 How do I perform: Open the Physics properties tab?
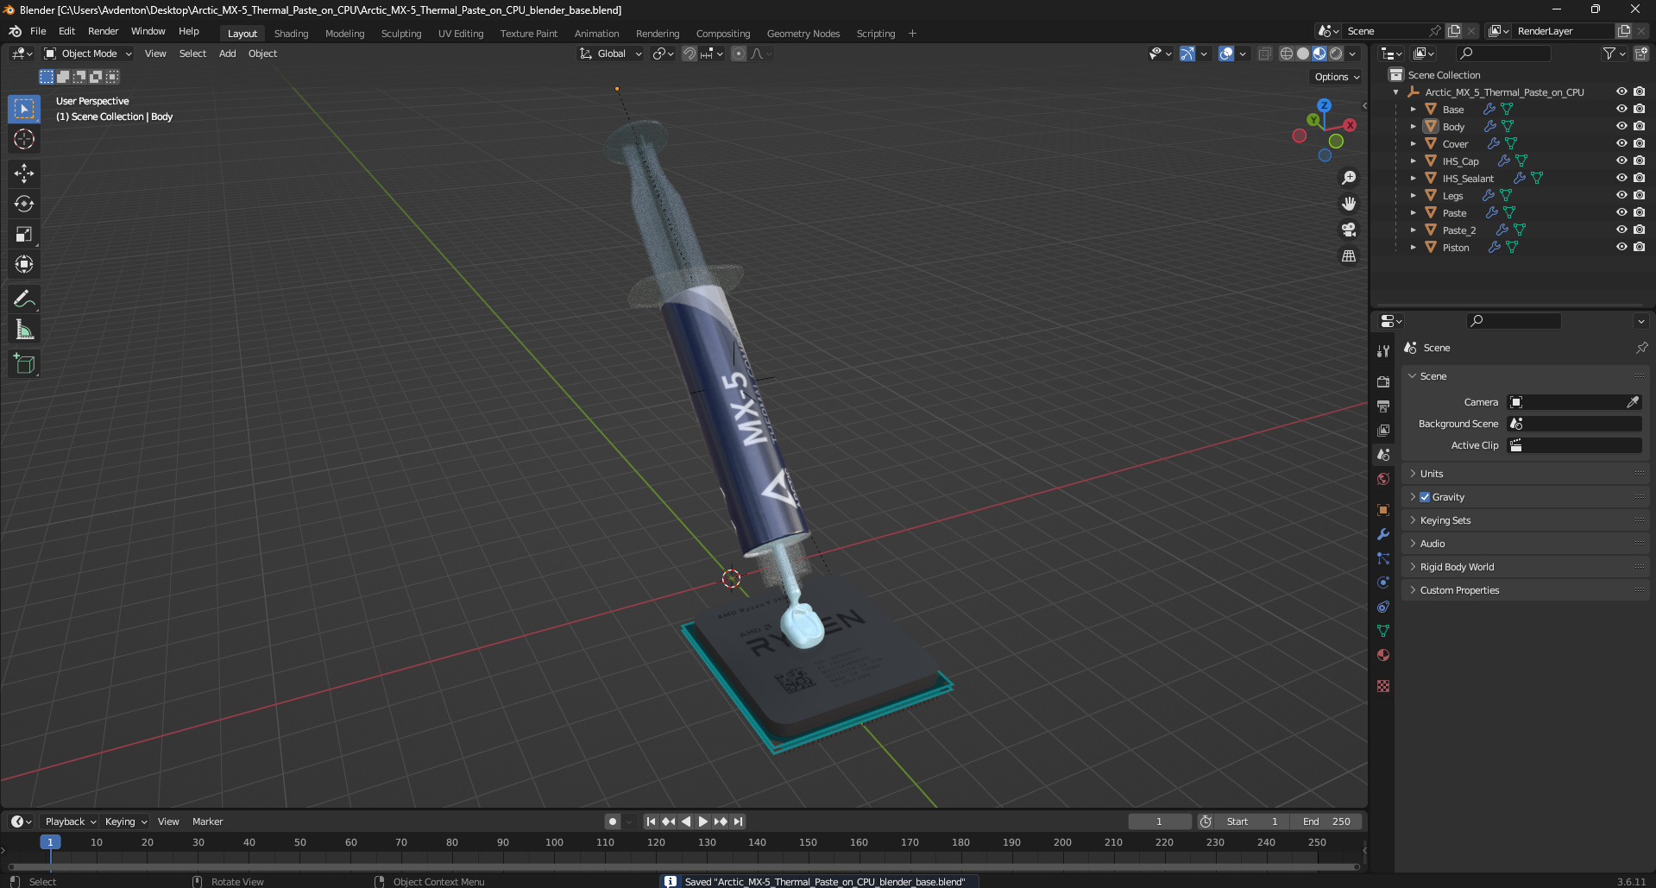tap(1383, 583)
